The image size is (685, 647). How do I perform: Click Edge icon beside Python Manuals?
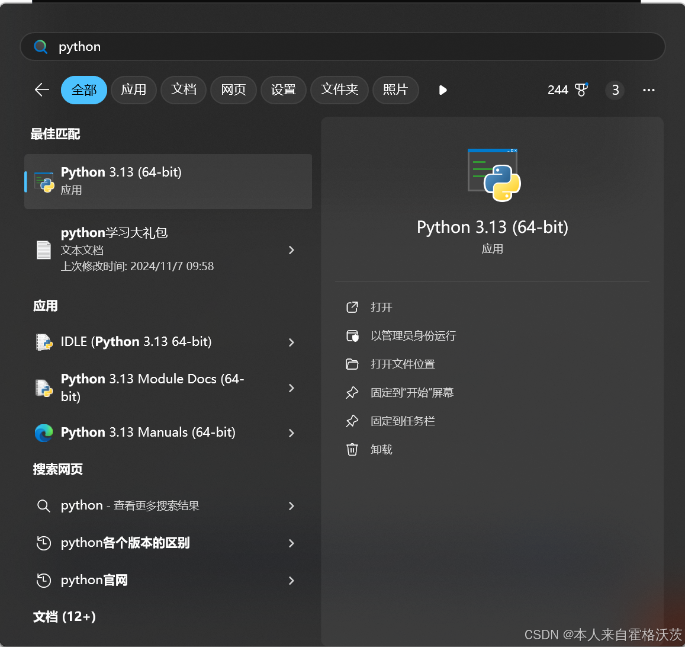(44, 433)
